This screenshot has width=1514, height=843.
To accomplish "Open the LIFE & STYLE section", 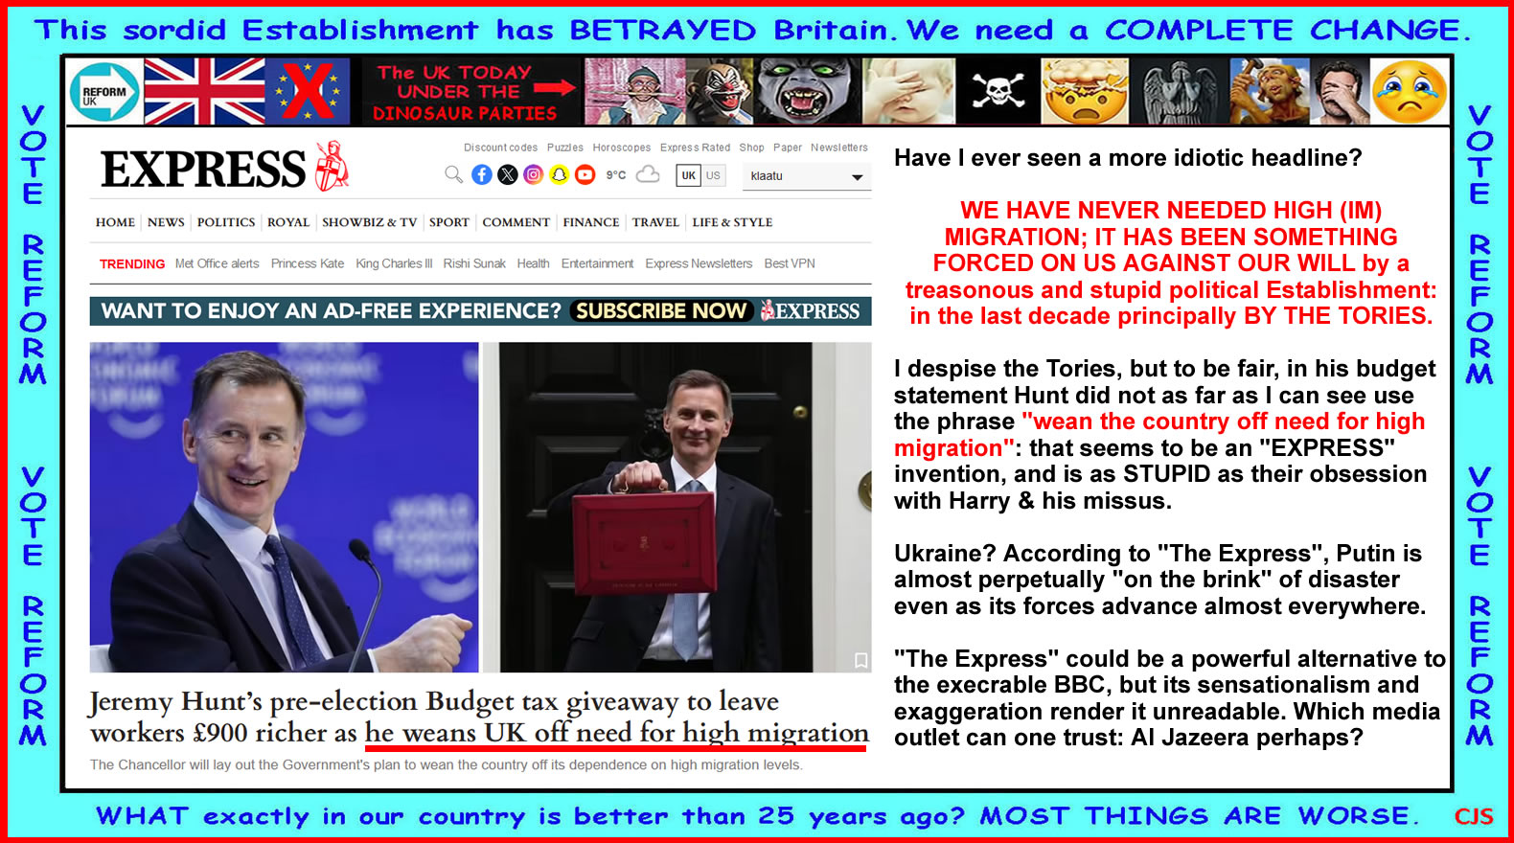I will [x=732, y=222].
